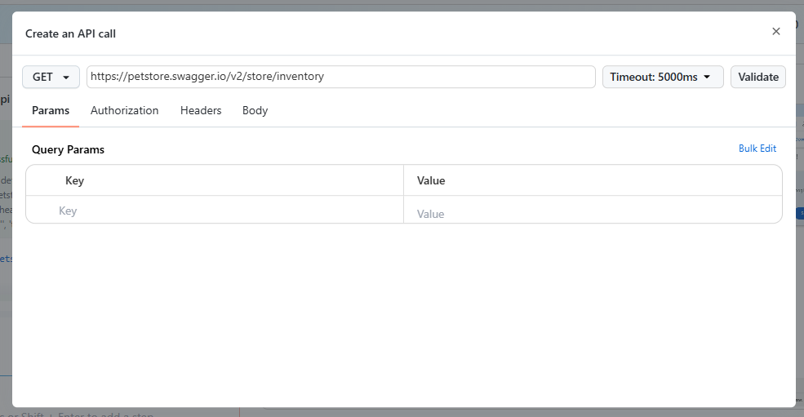Screen dimensions: 804x417
Task: Open the Timeout: 5000ms dropdown
Action: pos(663,77)
